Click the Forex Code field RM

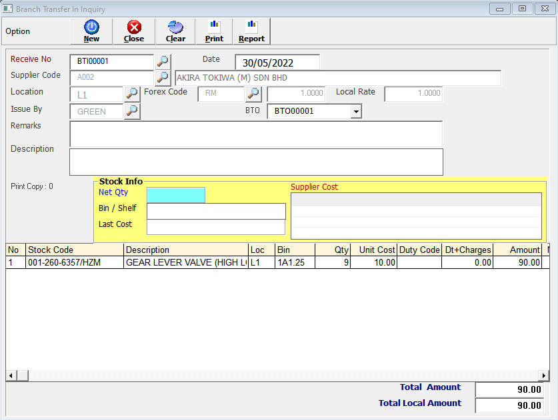(221, 94)
